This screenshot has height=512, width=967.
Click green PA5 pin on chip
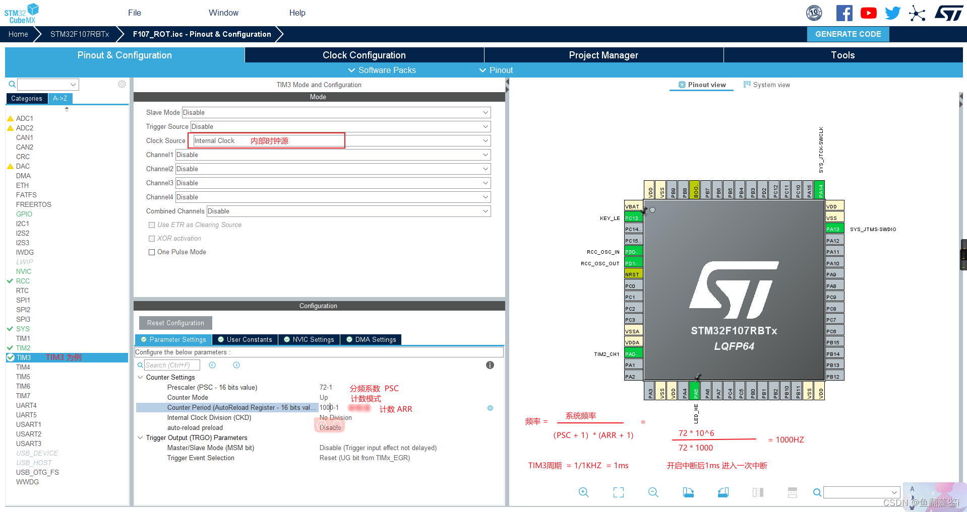tap(695, 391)
